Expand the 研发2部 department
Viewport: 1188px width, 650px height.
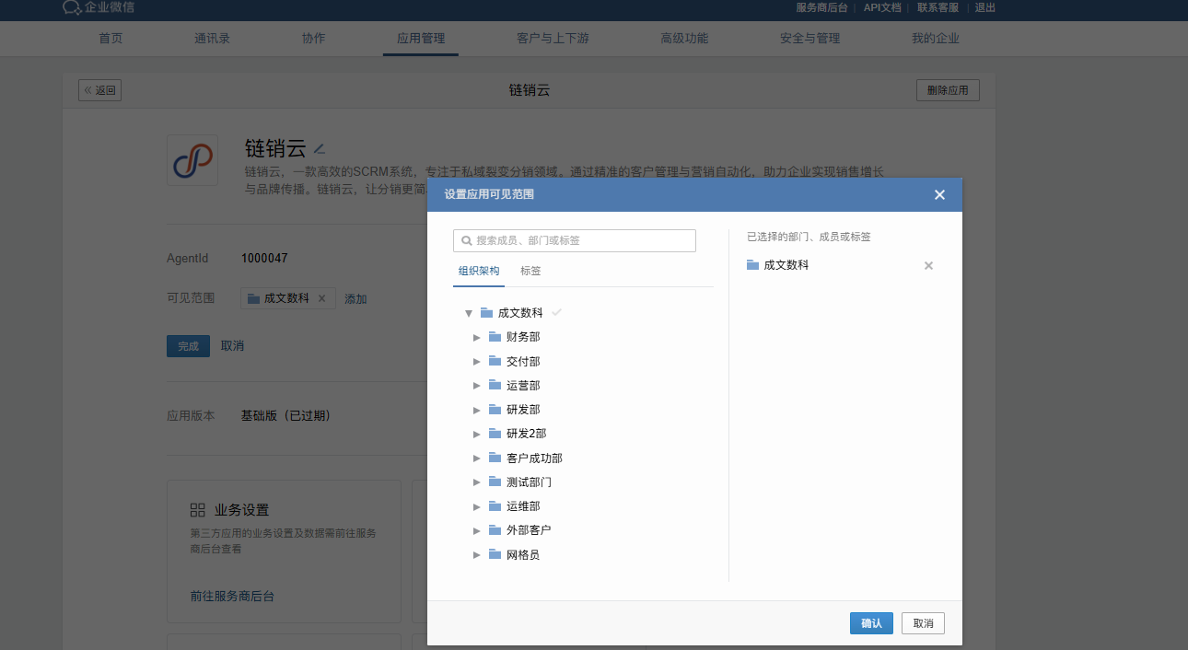click(x=477, y=434)
